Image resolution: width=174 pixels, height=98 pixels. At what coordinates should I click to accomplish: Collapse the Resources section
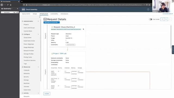point(38,67)
